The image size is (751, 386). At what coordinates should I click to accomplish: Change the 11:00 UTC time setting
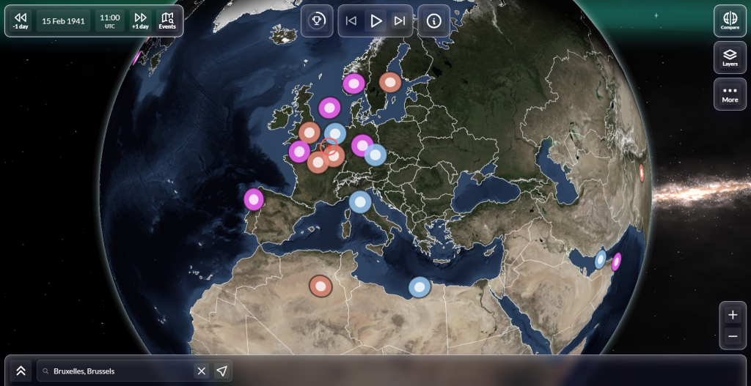point(110,21)
